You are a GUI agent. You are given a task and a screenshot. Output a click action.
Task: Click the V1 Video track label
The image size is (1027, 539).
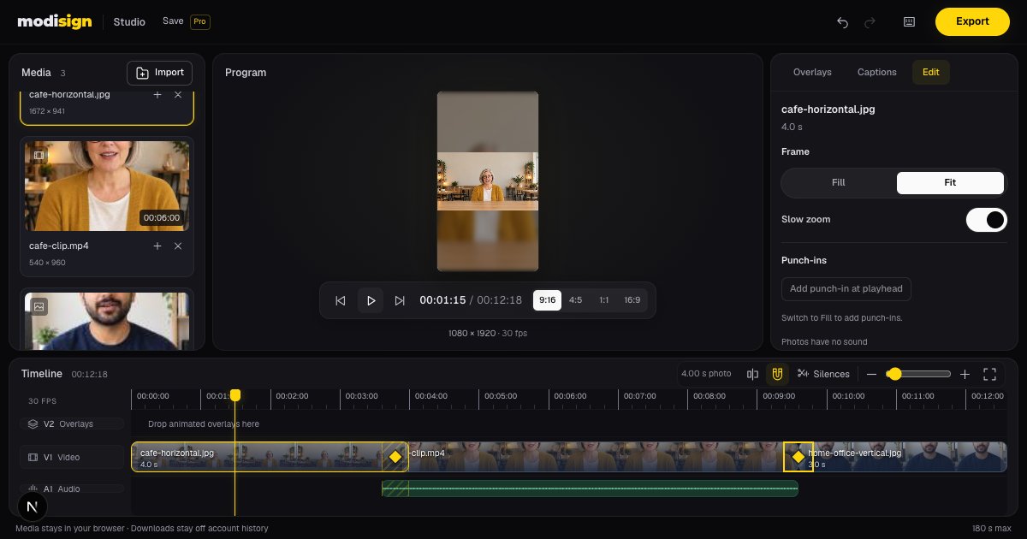72,458
